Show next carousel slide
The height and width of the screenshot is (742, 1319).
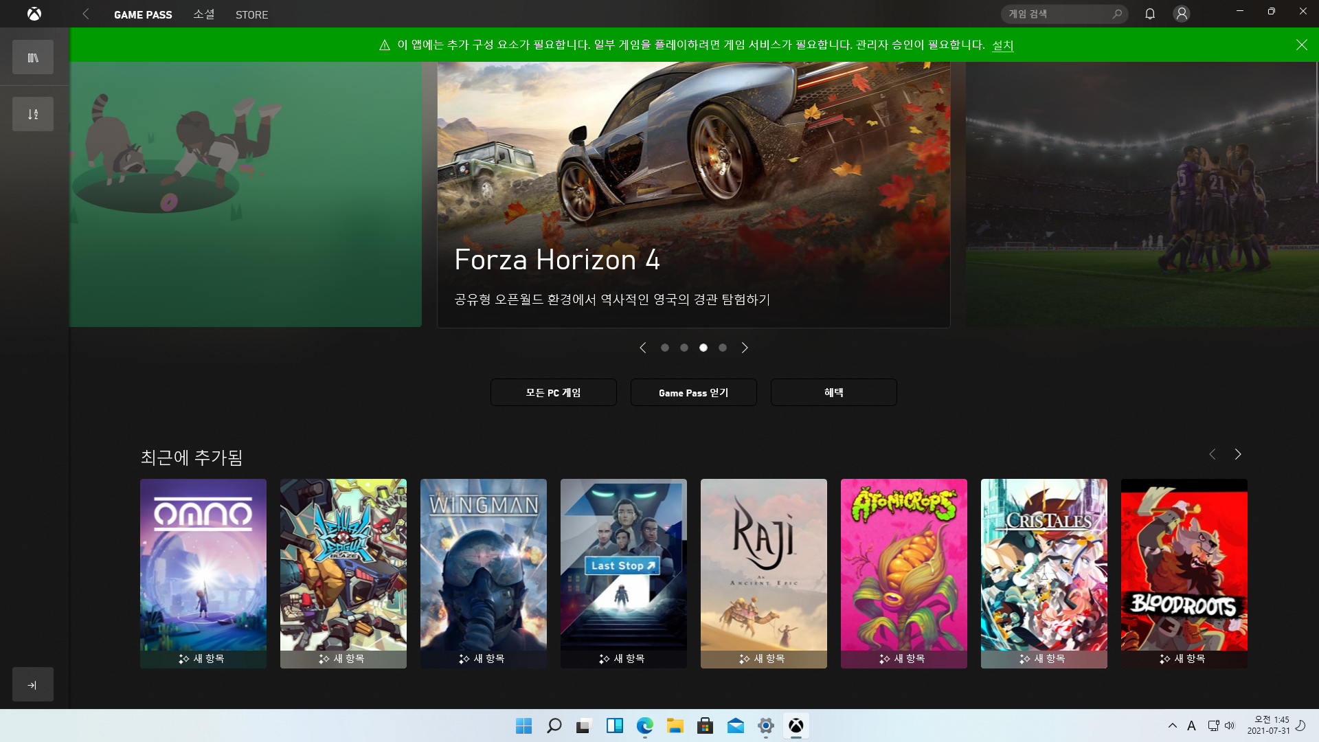pos(745,348)
